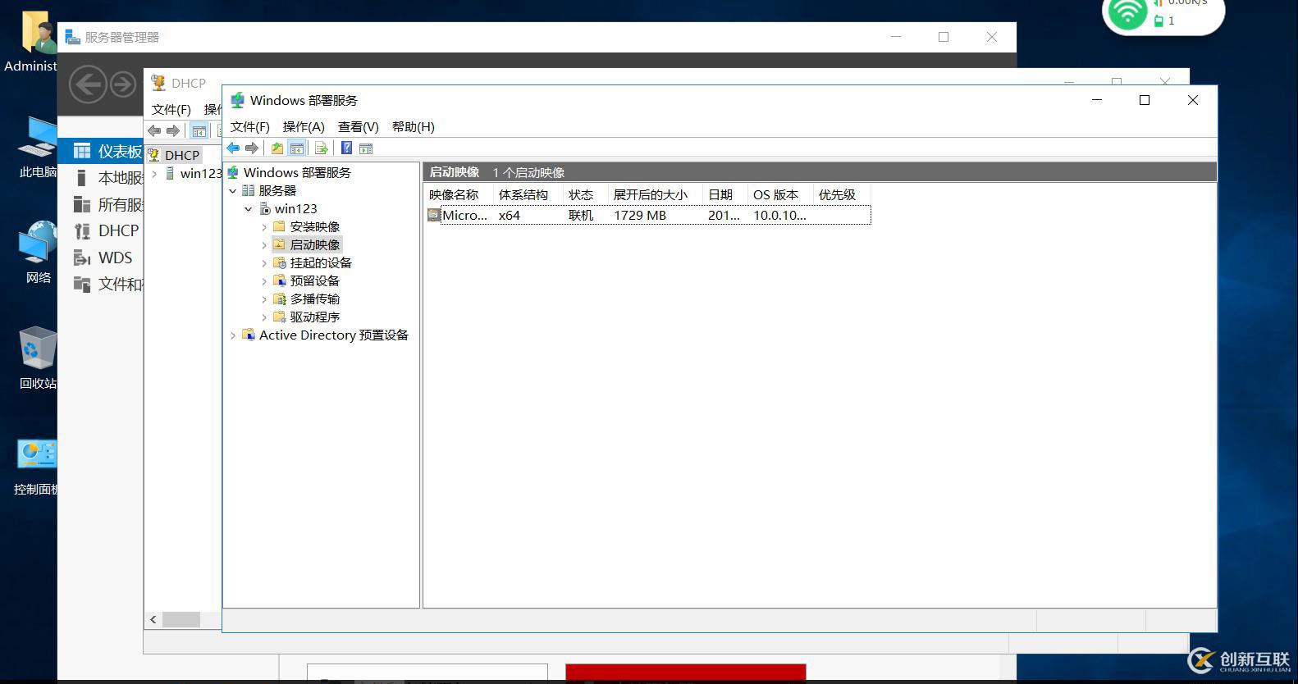Viewport: 1298px width, 684px height.
Task: Click the 联机 status cell
Action: pos(581,216)
